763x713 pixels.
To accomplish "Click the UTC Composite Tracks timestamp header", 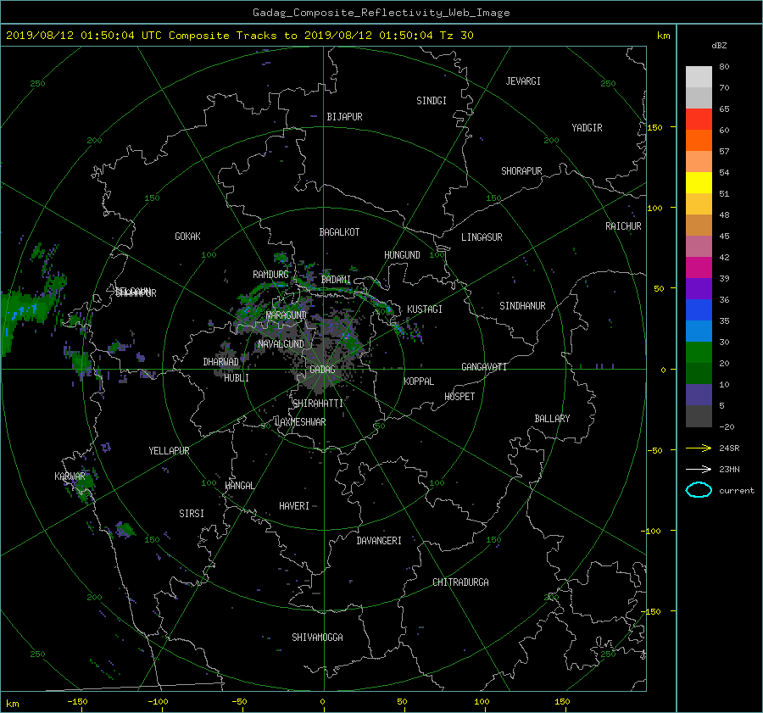I will tap(239, 36).
